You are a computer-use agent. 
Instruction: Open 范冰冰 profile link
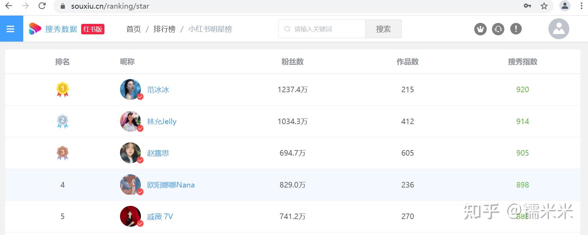[158, 90]
